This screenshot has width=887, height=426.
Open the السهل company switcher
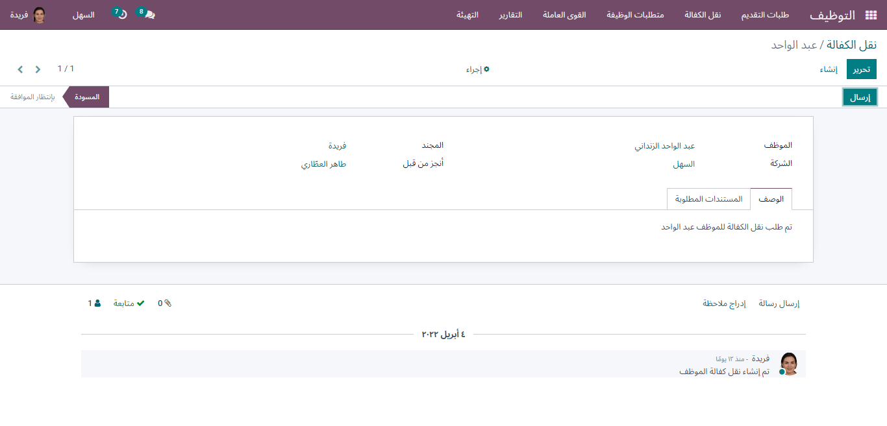83,15
